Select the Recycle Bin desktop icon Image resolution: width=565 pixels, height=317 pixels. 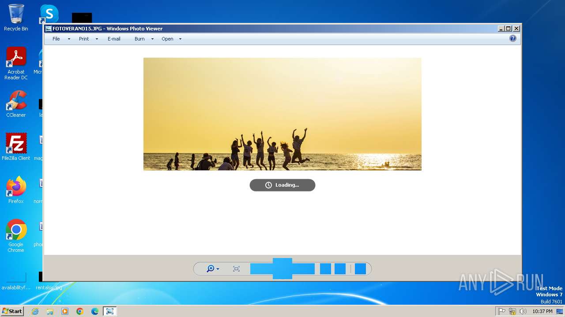click(x=16, y=18)
